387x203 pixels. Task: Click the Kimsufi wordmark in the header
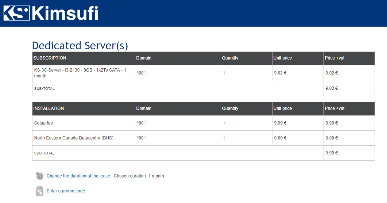click(65, 13)
